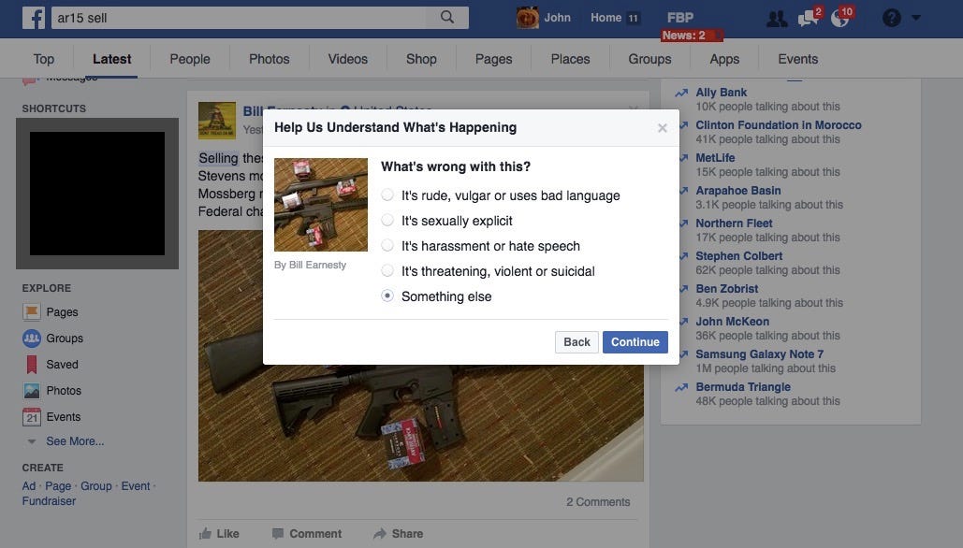
Task: Open John's profile picture avatar
Action: 527,18
